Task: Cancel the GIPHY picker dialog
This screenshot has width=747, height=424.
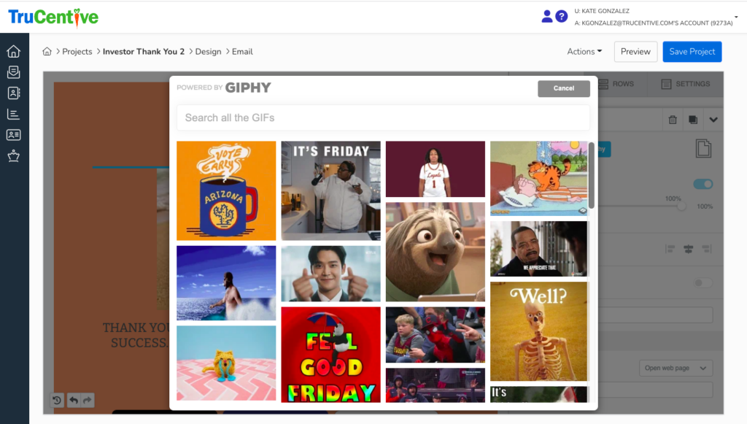Action: point(563,88)
